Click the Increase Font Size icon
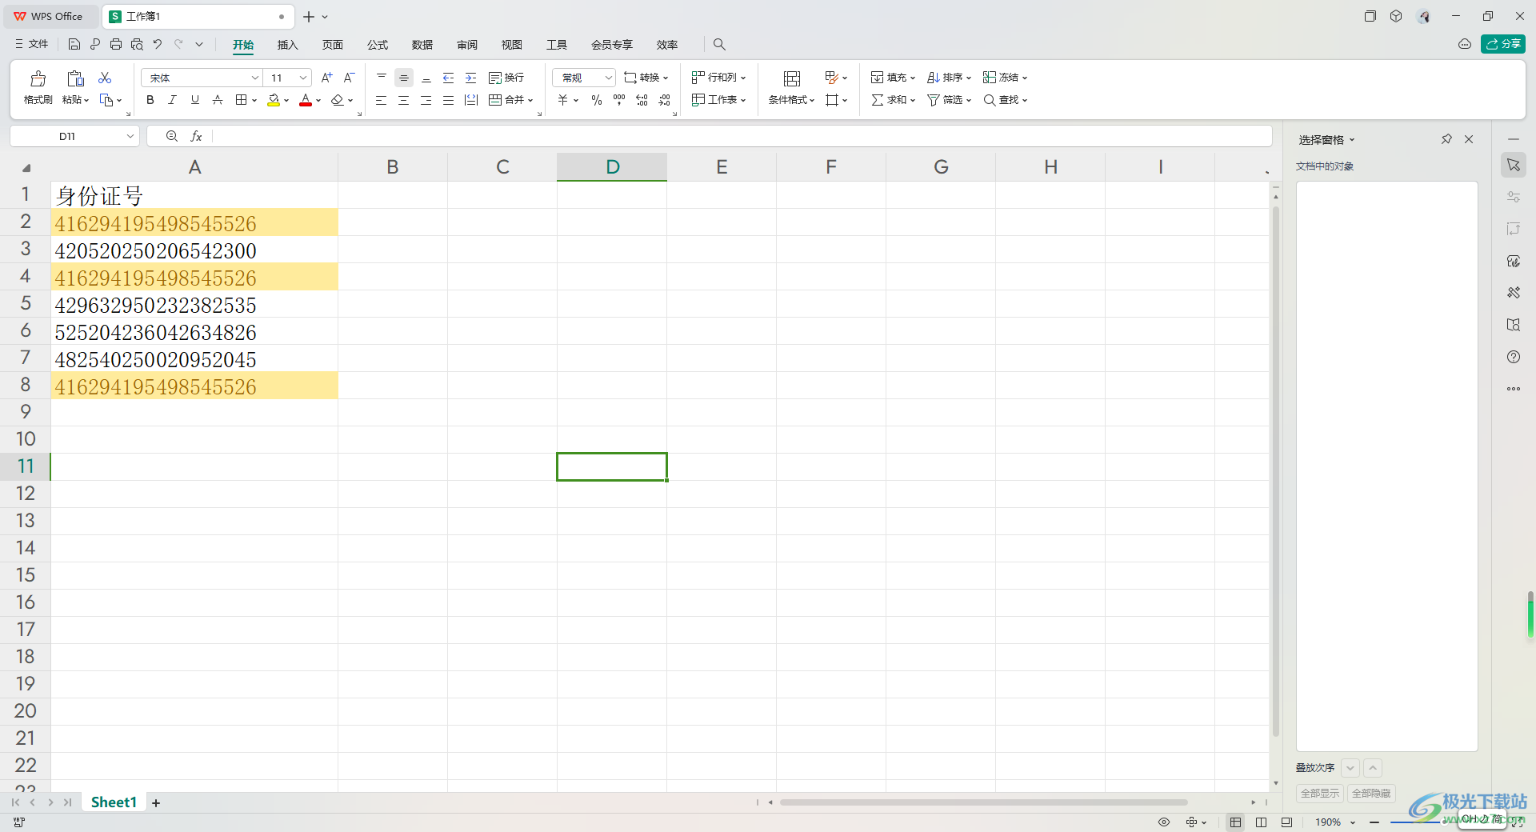This screenshot has height=832, width=1536. (326, 78)
